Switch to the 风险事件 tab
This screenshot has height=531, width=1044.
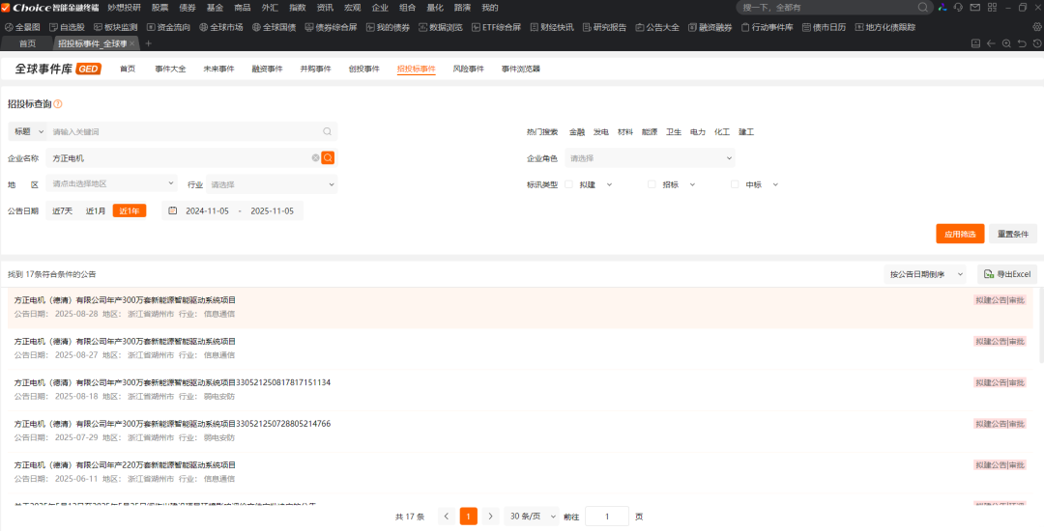pyautogui.click(x=468, y=70)
